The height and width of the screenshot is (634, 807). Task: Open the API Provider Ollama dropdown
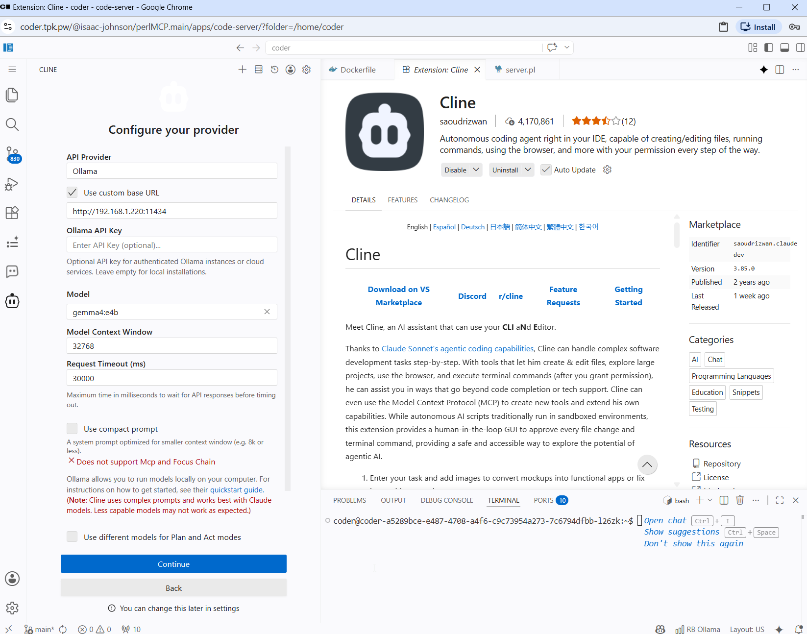point(172,171)
